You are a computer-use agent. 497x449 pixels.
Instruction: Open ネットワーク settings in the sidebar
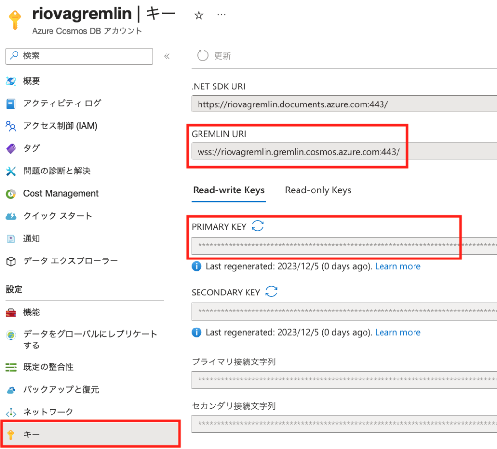49,412
